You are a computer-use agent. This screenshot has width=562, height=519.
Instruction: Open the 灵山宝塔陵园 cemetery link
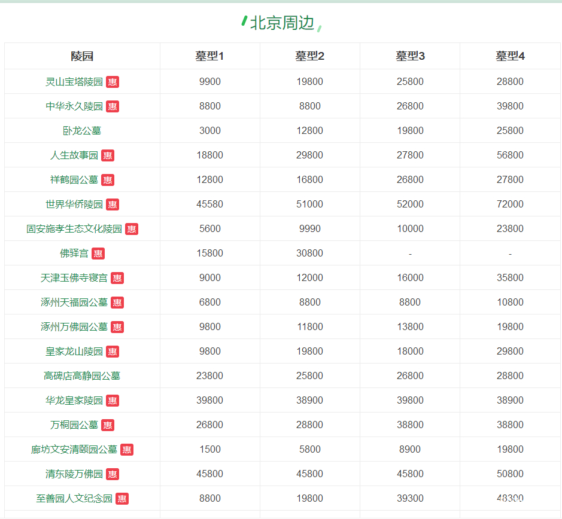click(74, 82)
